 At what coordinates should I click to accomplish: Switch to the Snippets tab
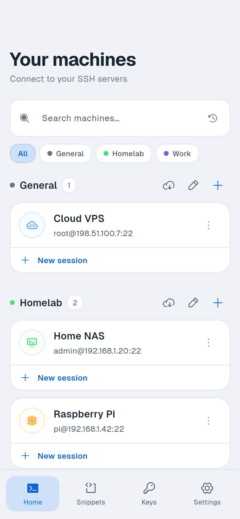coord(91,494)
